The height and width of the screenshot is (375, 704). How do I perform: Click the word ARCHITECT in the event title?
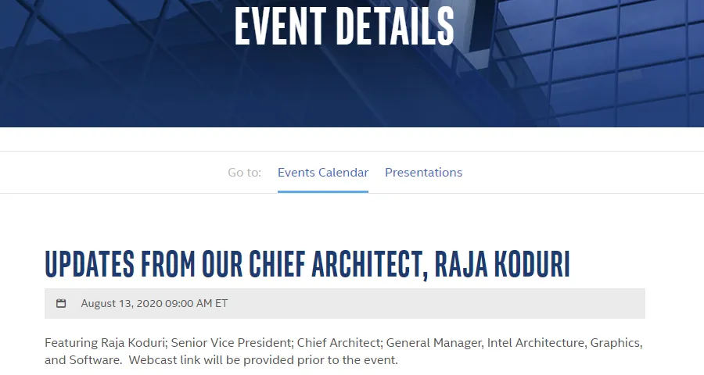(368, 264)
